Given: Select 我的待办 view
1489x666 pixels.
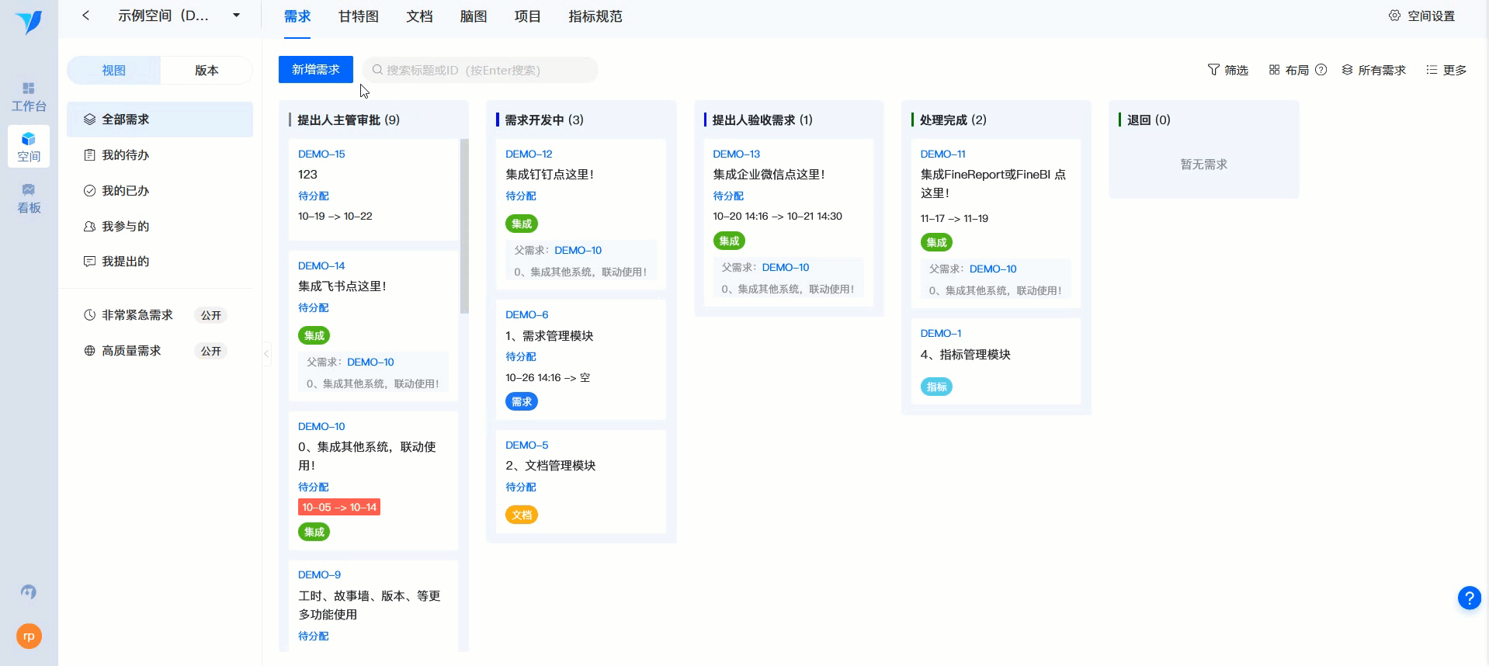Looking at the screenshot, I should [x=160, y=155].
